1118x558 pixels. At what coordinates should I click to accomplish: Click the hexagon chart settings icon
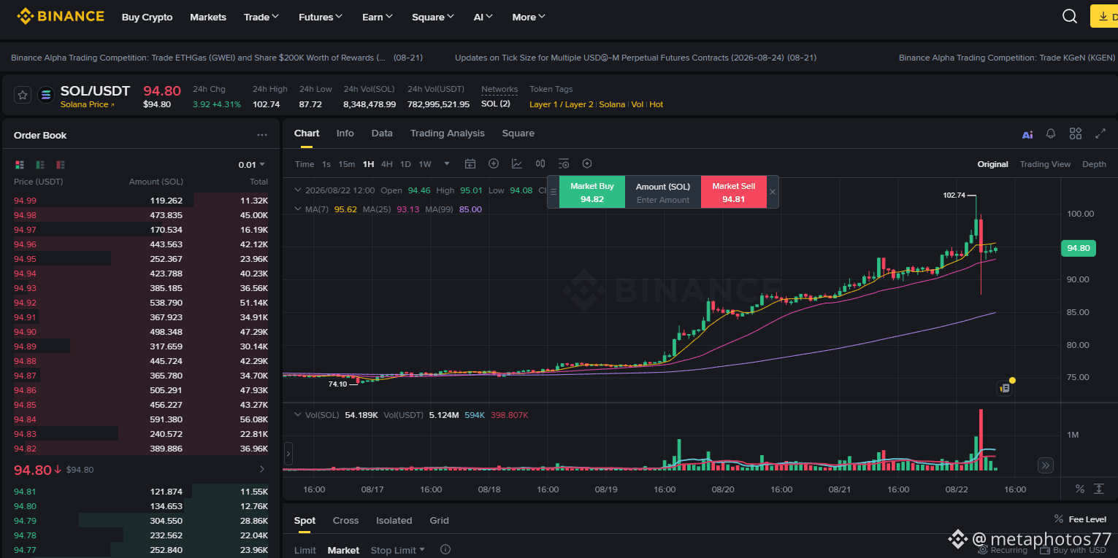coord(587,164)
